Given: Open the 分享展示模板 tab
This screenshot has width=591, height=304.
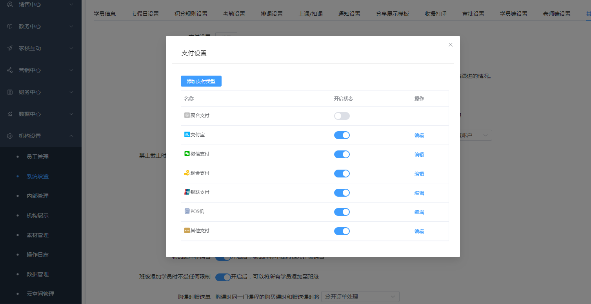Looking at the screenshot, I should pos(393,14).
